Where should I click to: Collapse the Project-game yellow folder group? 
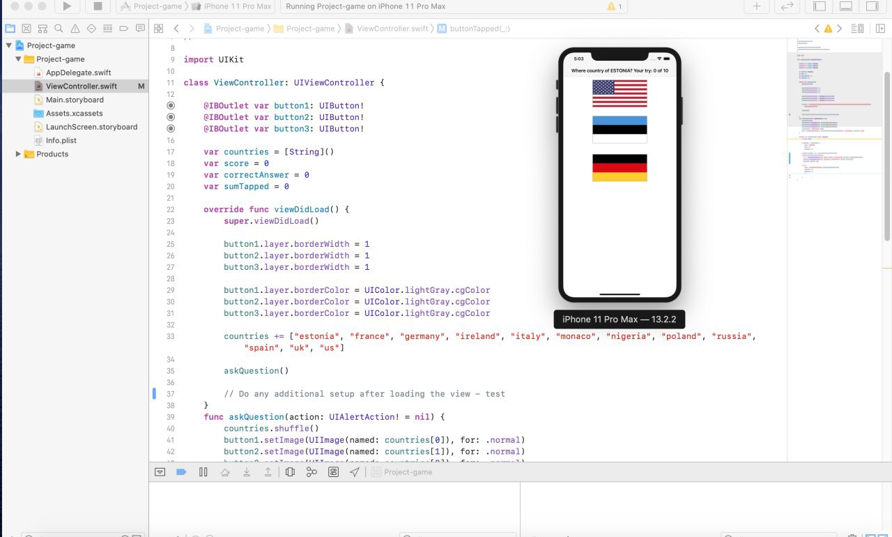click(18, 59)
